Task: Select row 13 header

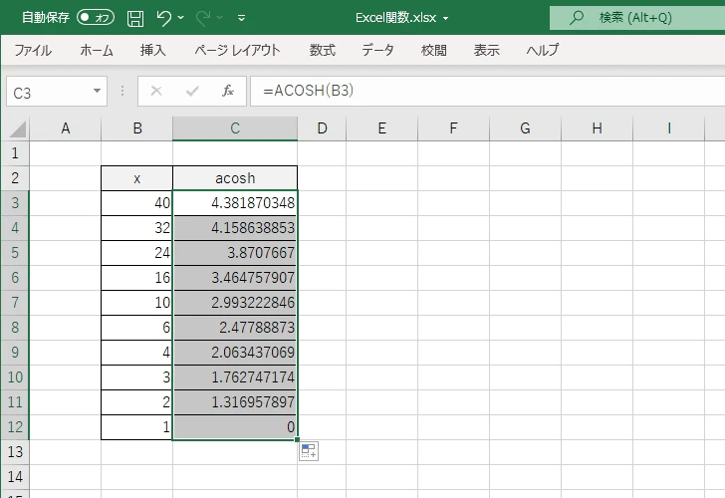Action: pos(15,452)
